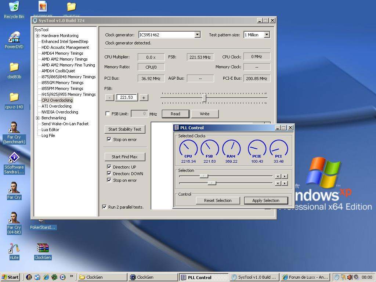Click the FSB slider thumb in SysTool

pos(204,98)
